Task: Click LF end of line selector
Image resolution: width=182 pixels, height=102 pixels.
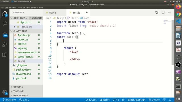Action: point(123,100)
